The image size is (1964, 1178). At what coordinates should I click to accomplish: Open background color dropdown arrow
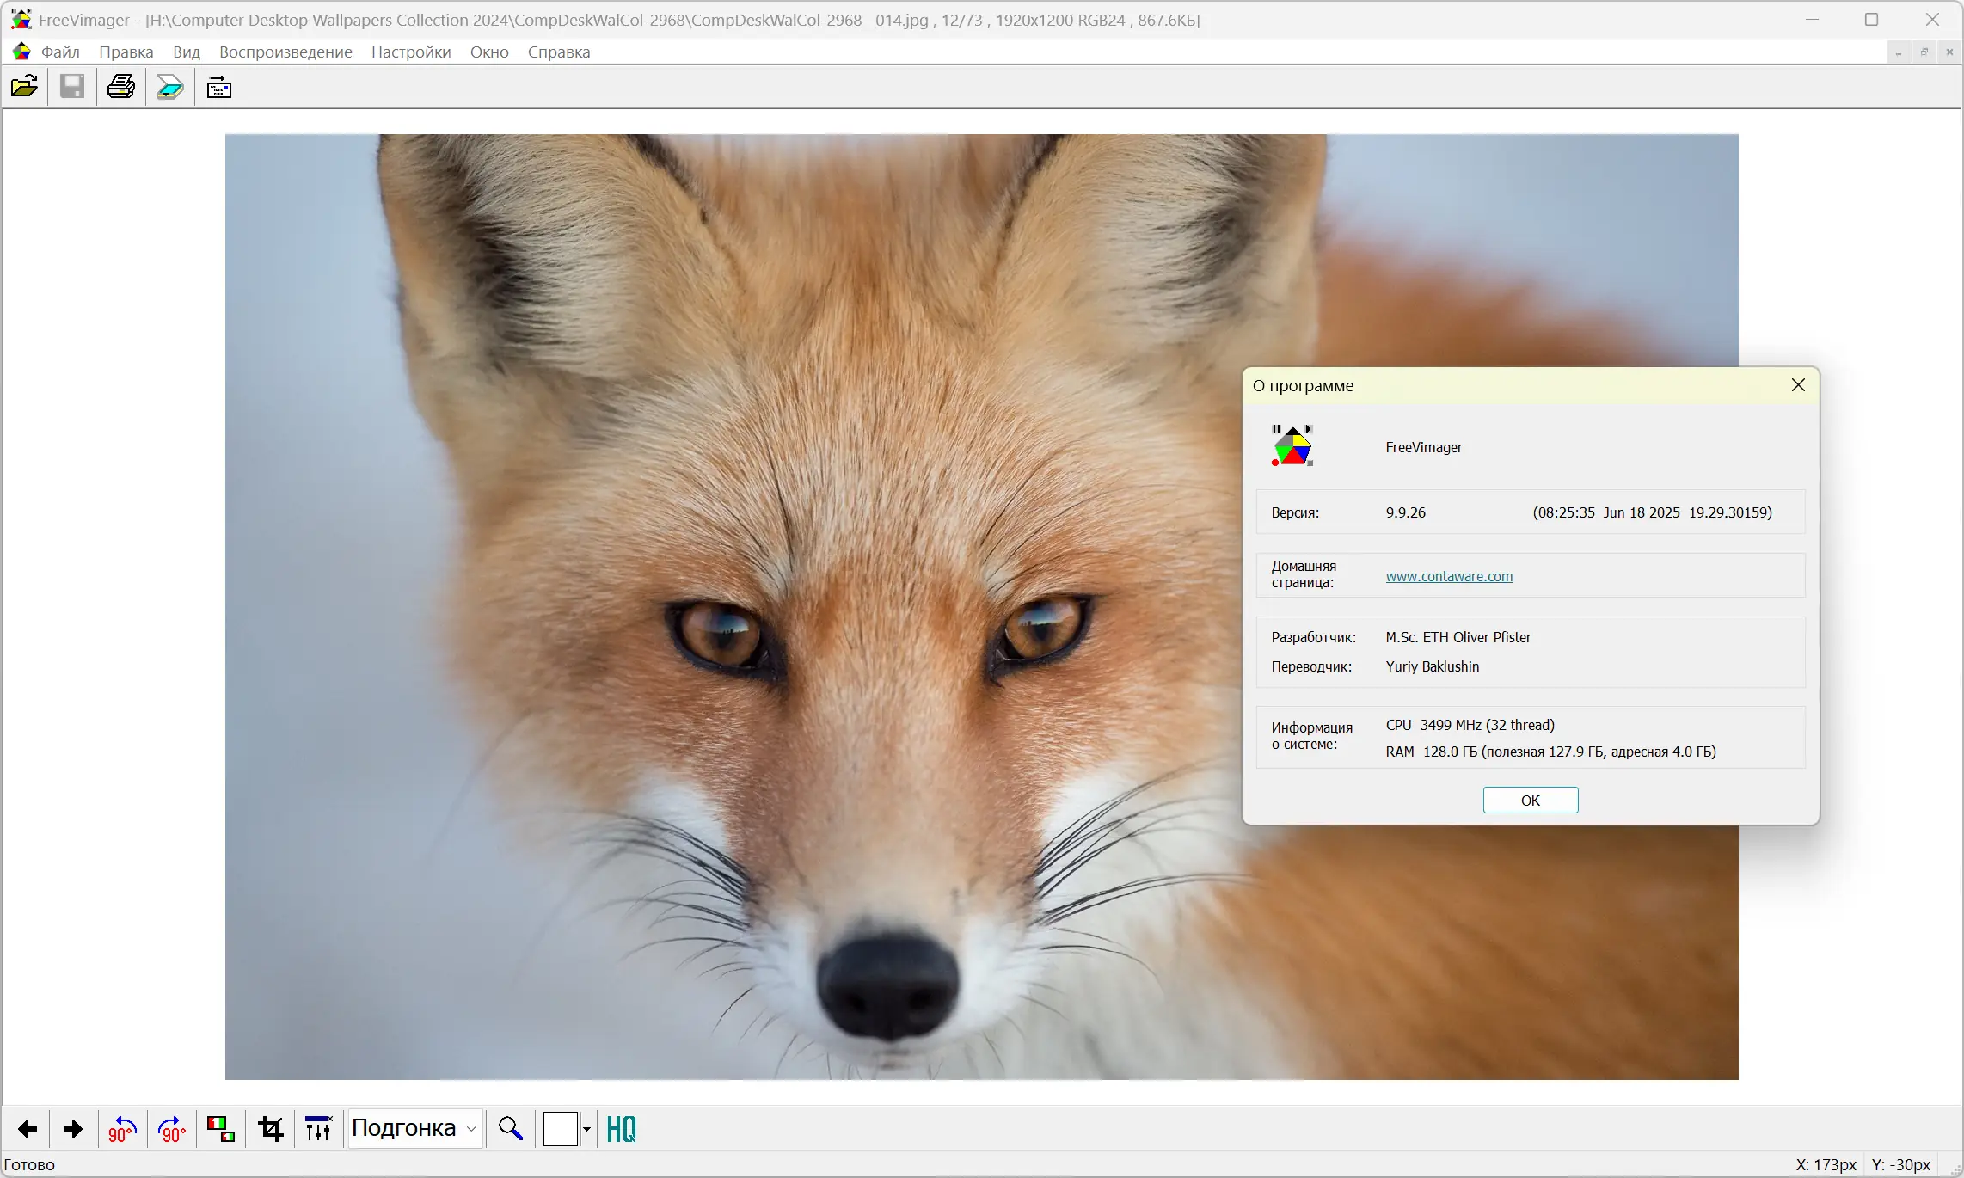(x=587, y=1129)
